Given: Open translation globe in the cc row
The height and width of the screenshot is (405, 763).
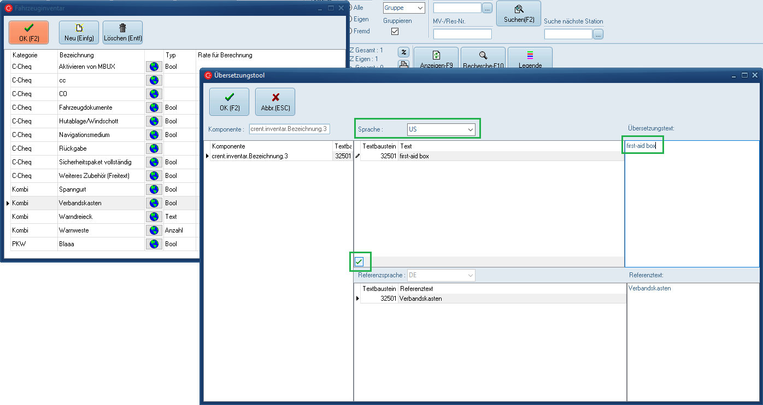Looking at the screenshot, I should click(154, 80).
